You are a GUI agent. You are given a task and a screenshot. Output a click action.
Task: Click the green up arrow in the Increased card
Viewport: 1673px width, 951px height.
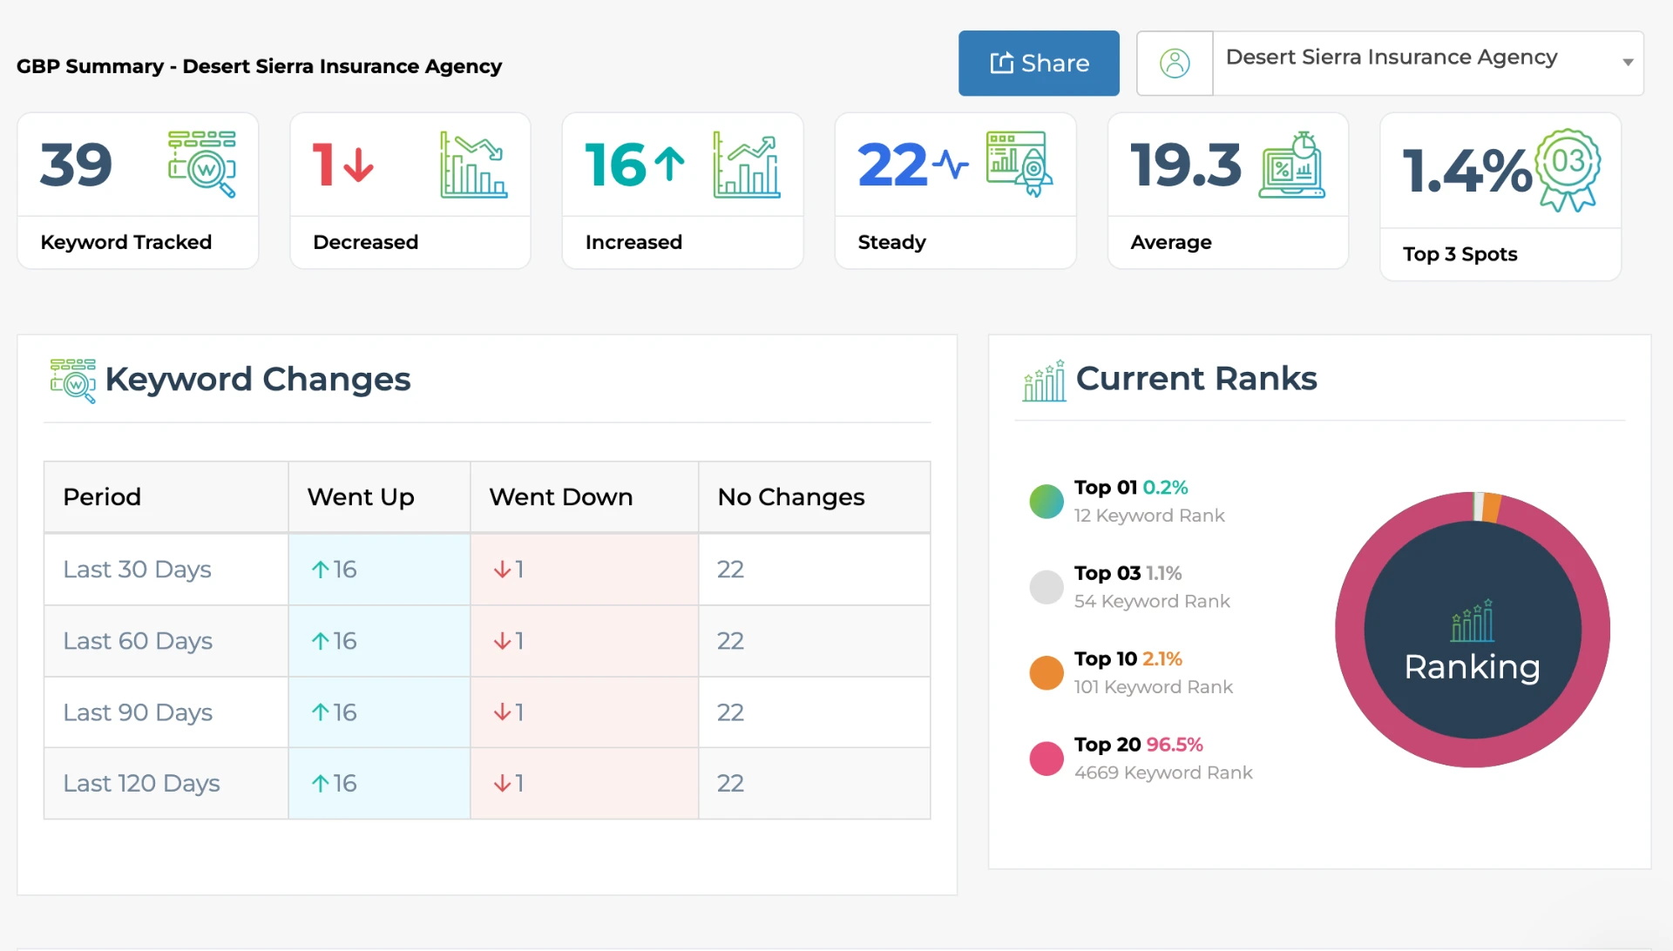[669, 164]
